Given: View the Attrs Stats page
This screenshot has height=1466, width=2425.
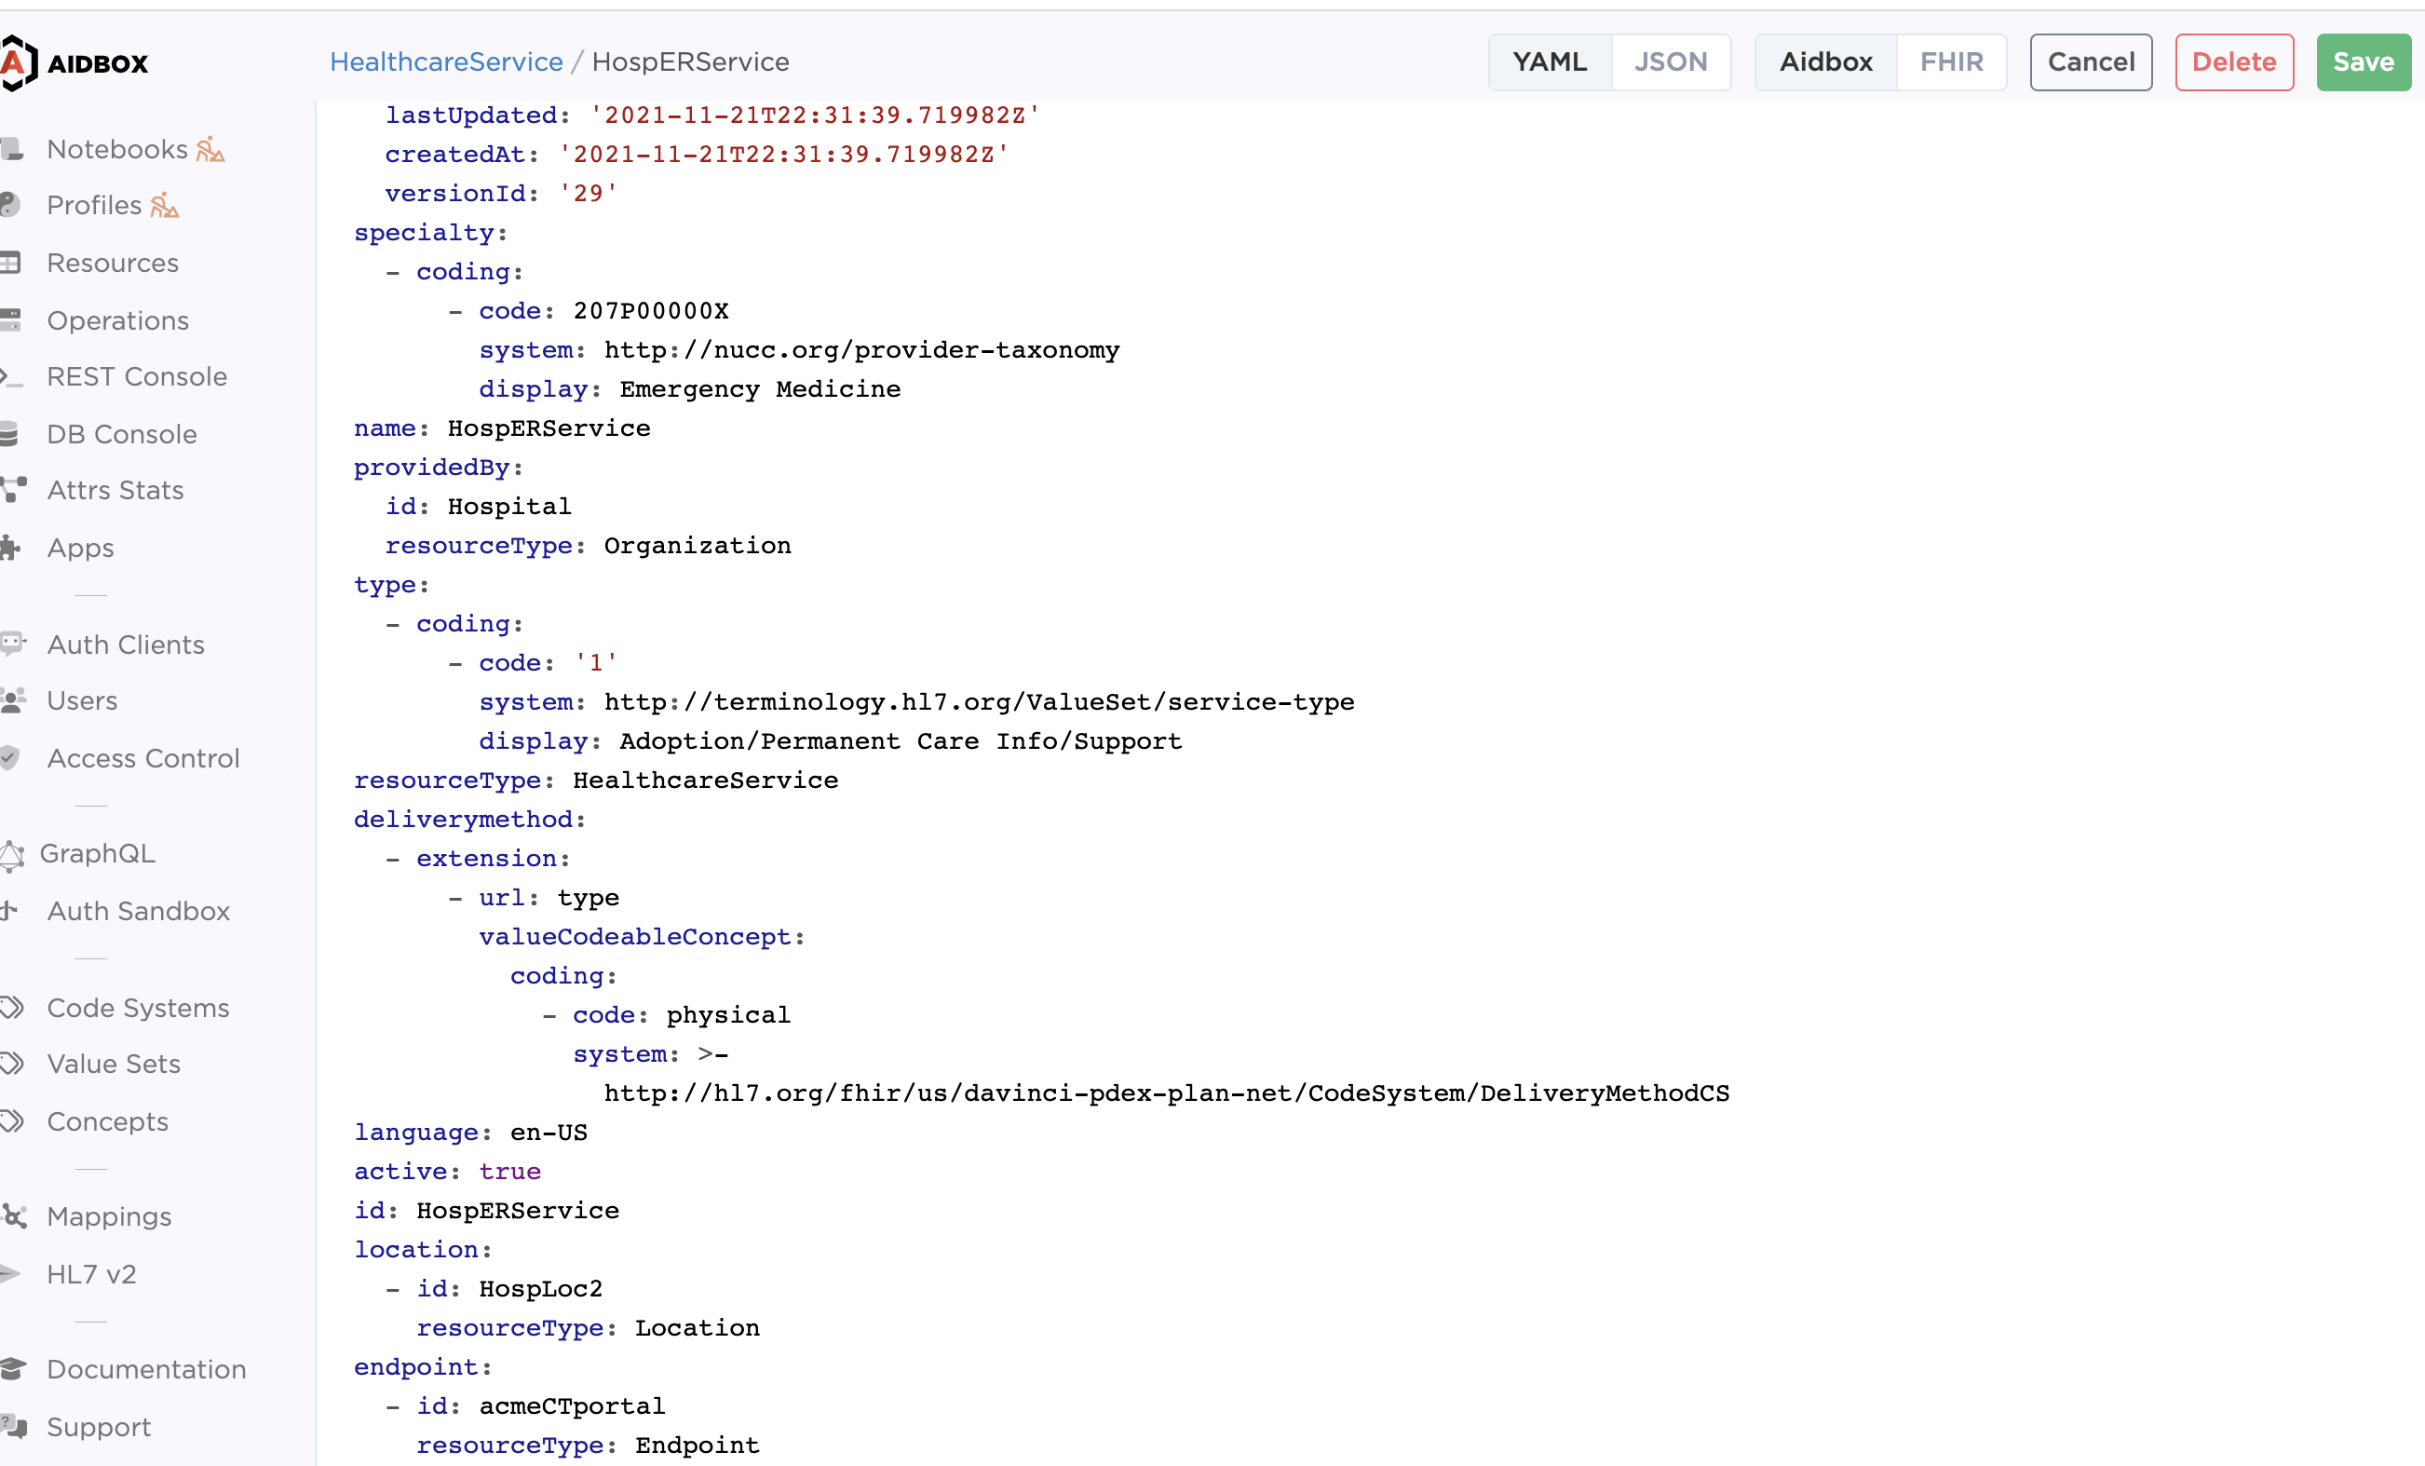Looking at the screenshot, I should point(115,489).
